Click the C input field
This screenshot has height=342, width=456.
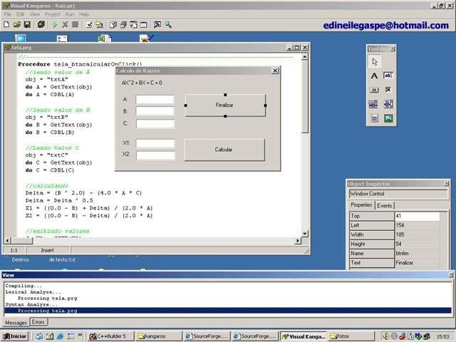[x=155, y=124]
